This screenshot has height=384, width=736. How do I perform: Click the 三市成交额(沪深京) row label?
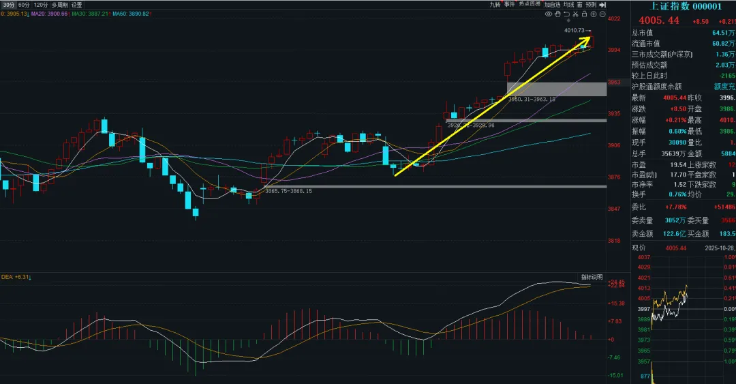662,55
